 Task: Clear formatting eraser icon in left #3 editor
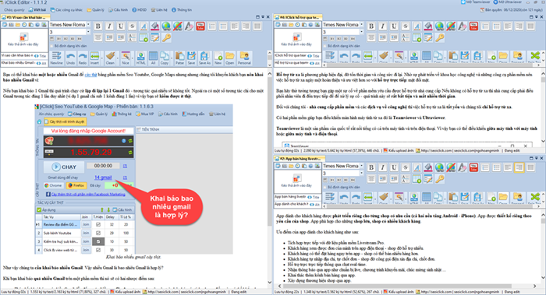189,26
